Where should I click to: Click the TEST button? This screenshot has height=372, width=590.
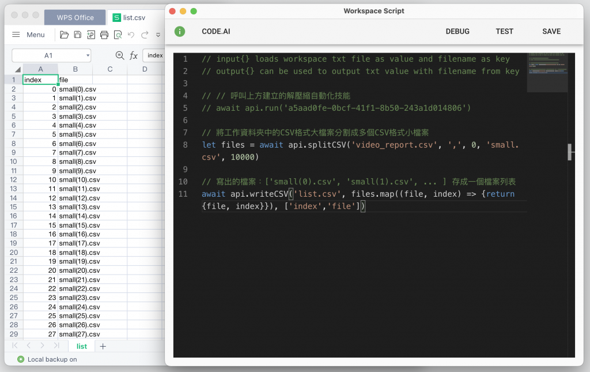click(504, 32)
